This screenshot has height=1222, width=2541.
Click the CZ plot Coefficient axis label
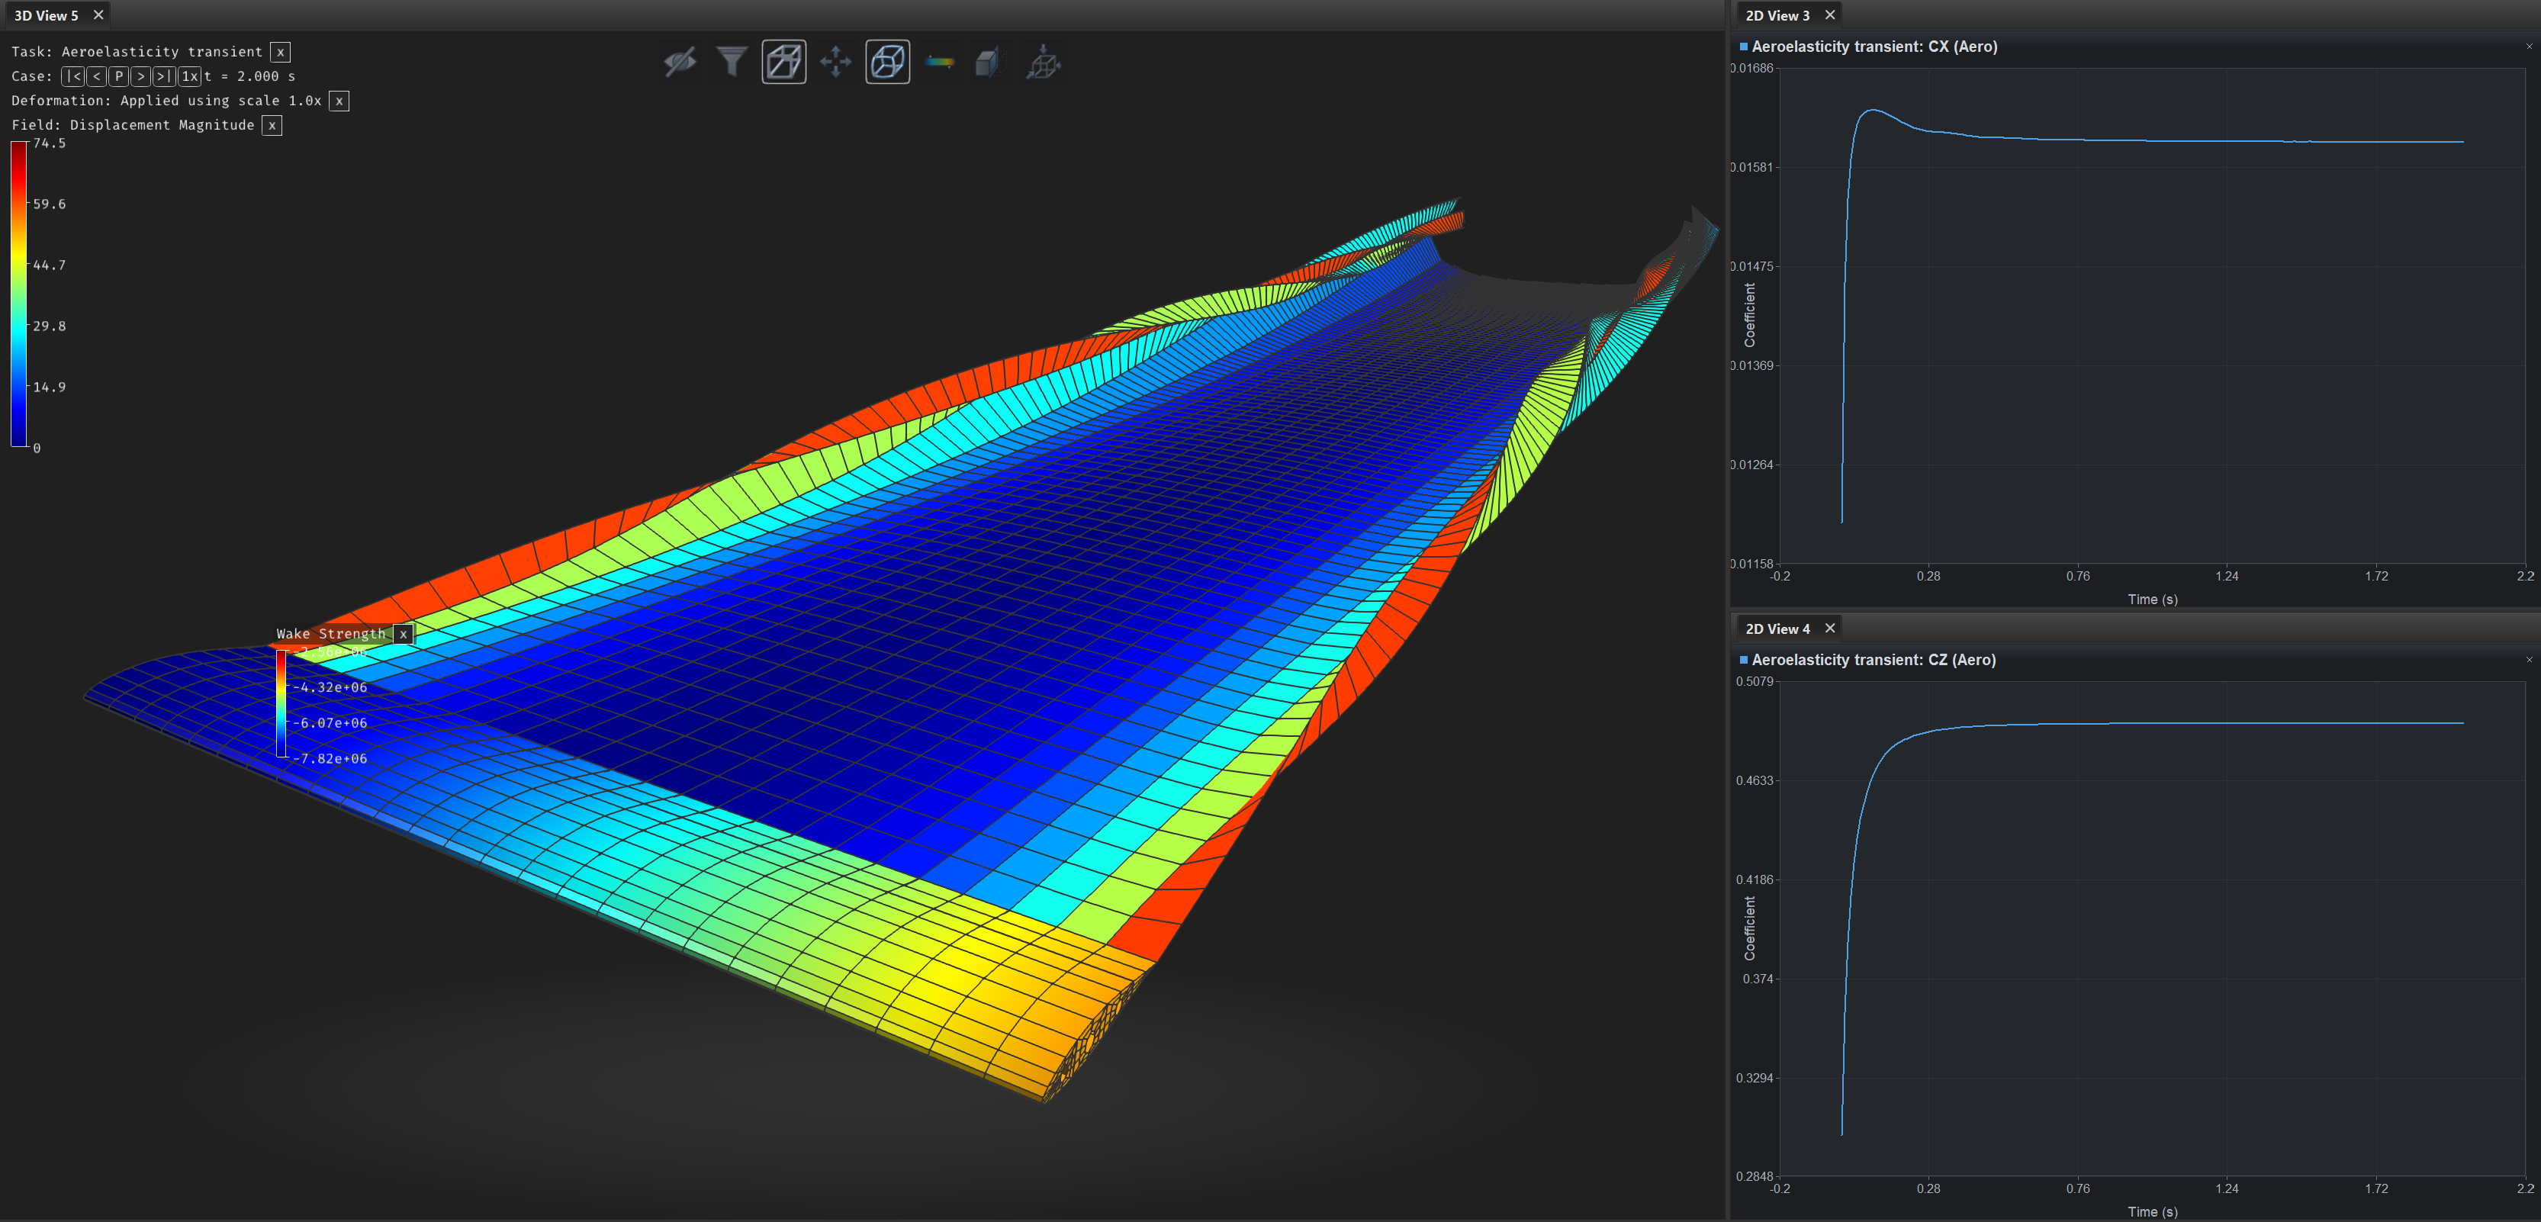(1750, 928)
